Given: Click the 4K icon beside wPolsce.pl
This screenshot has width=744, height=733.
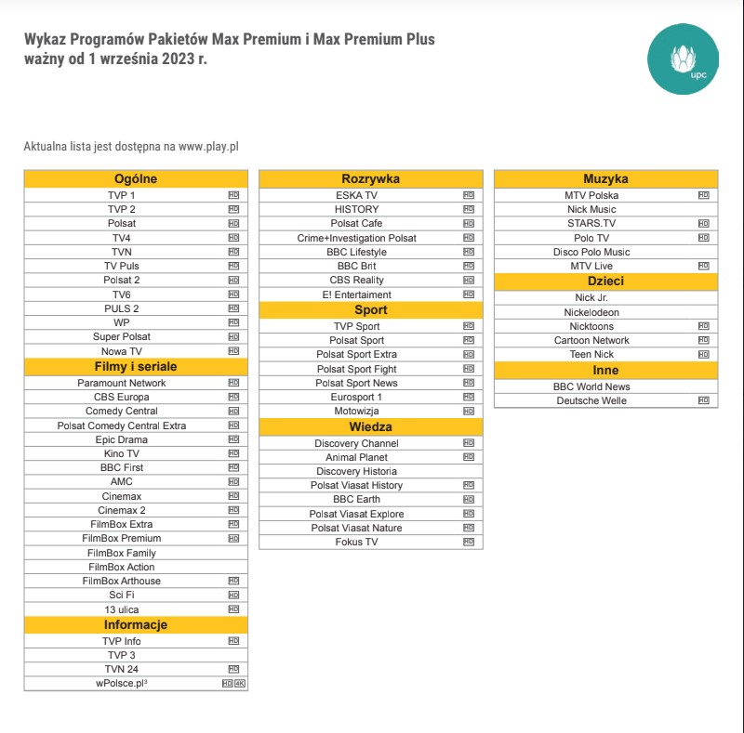Looking at the screenshot, I should click(x=240, y=683).
